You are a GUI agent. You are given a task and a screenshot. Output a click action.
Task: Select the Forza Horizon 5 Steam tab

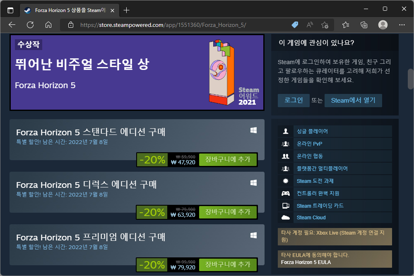(69, 10)
